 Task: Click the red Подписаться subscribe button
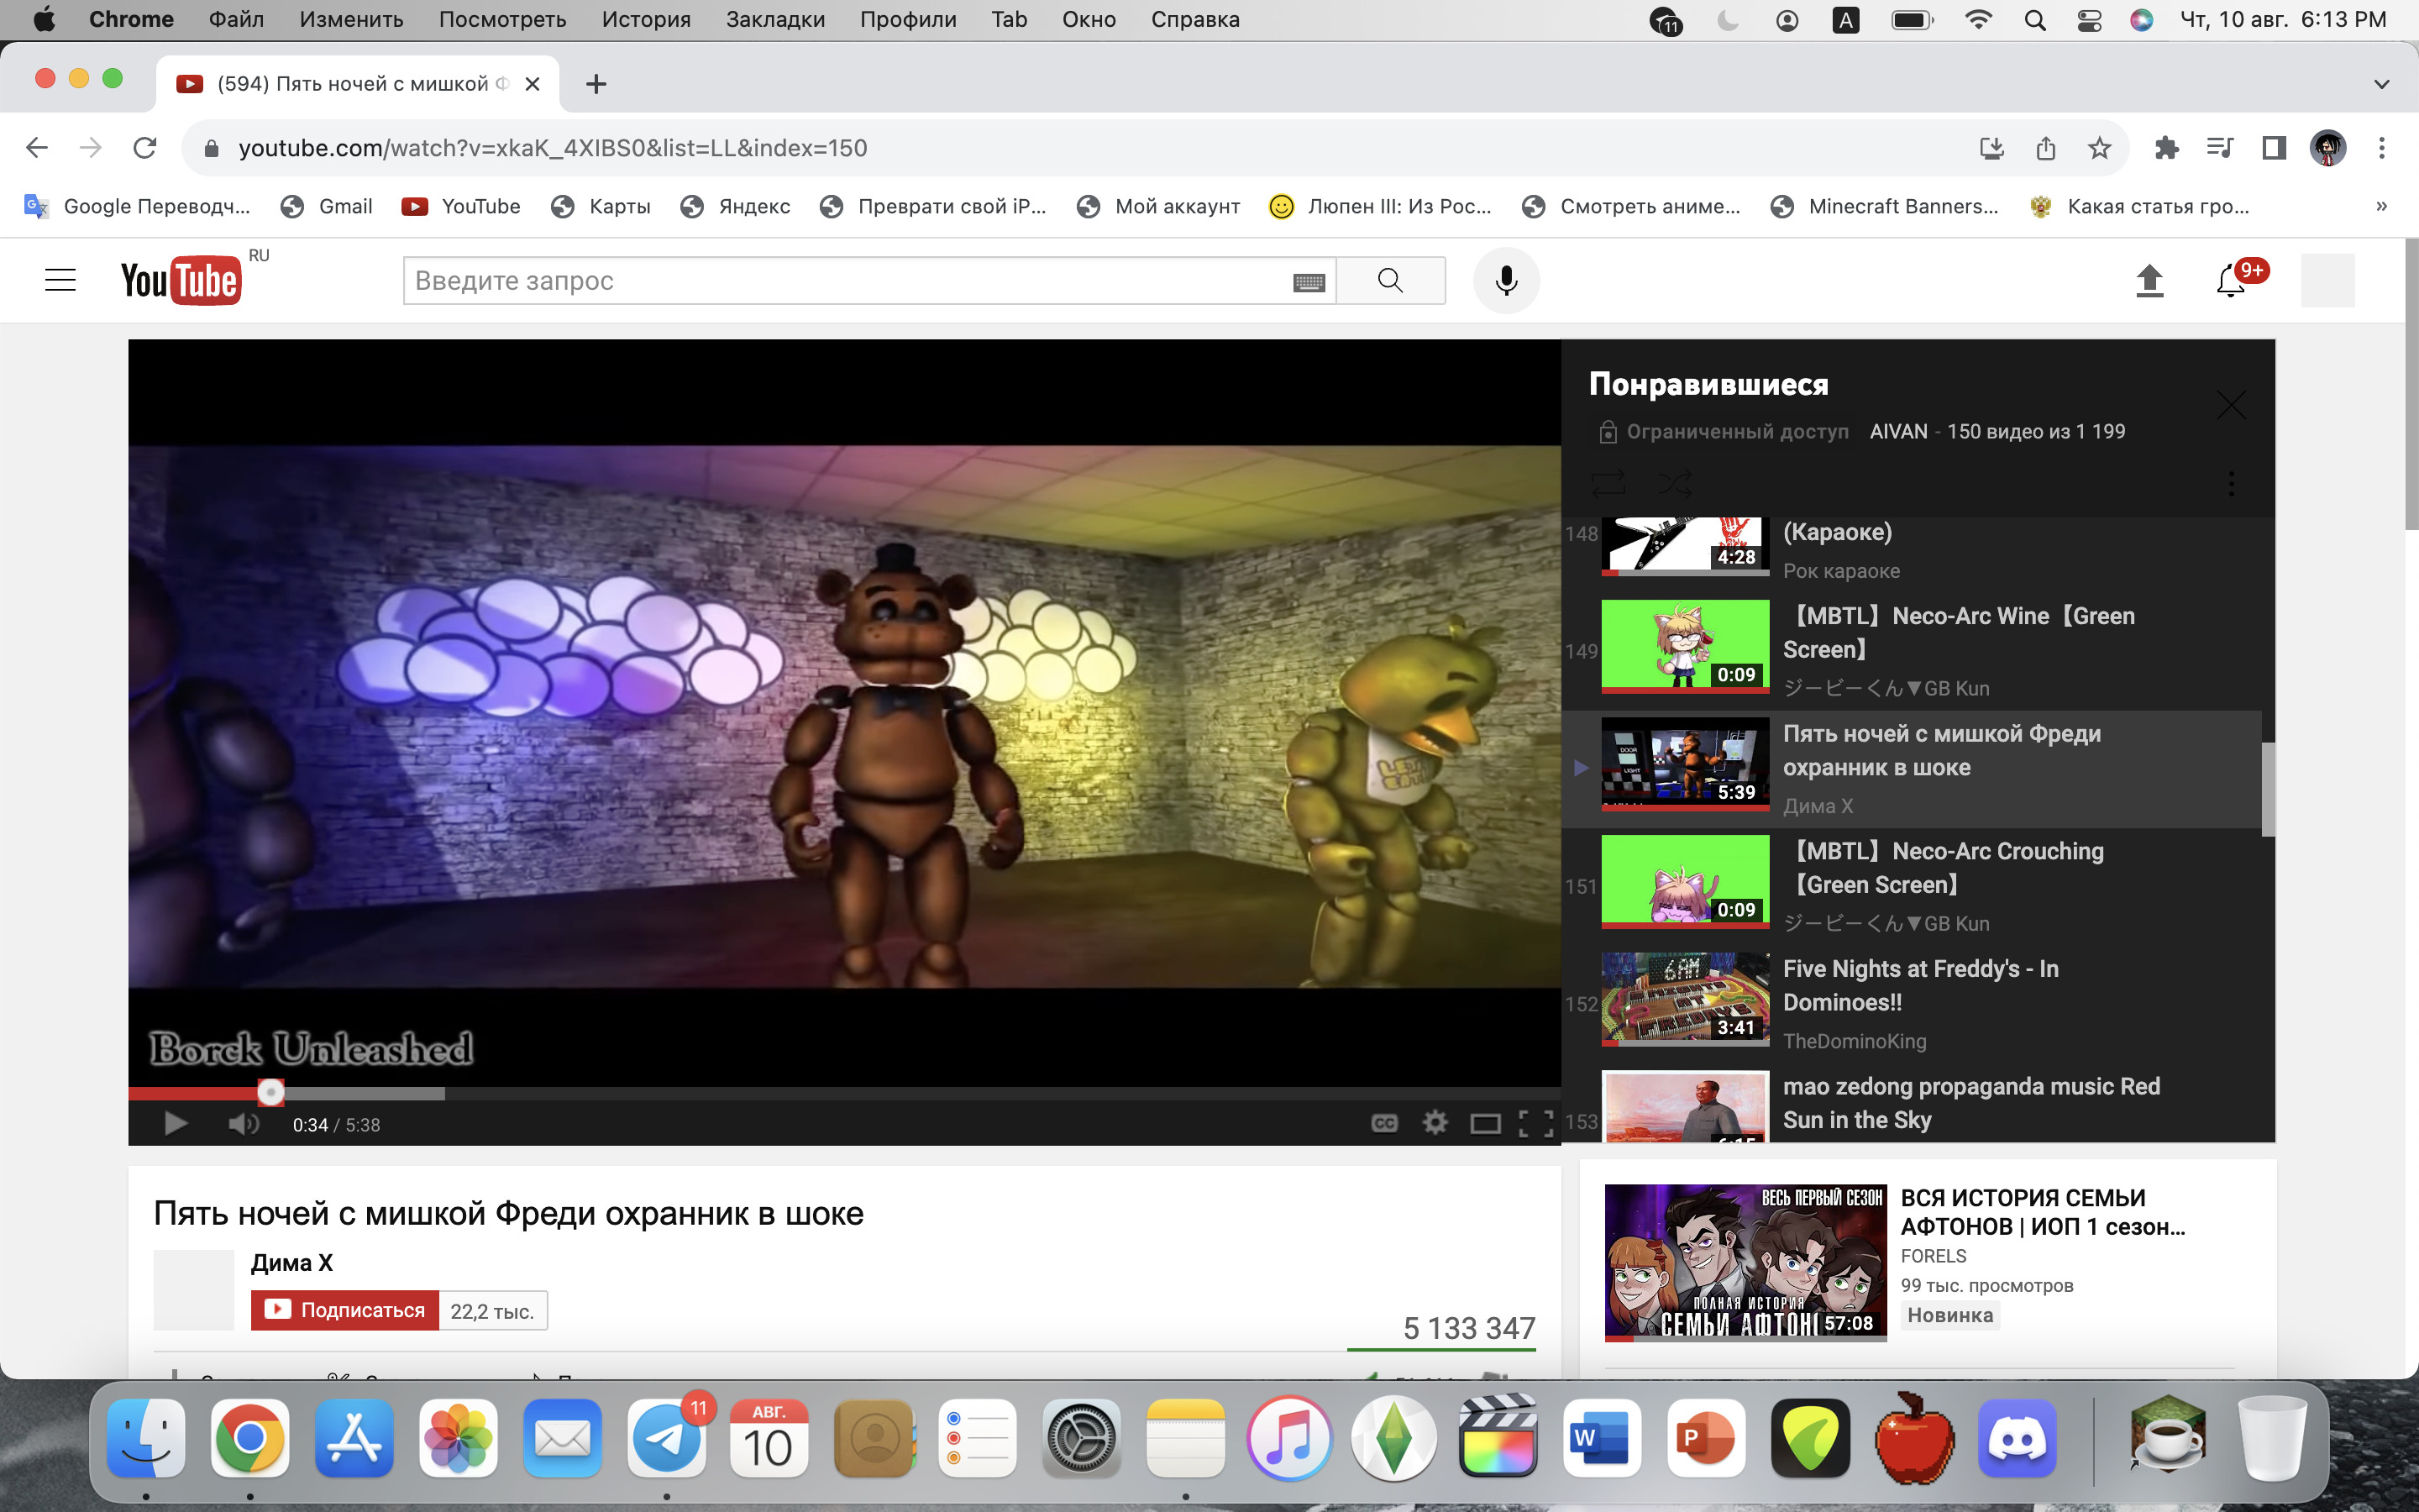coord(345,1310)
